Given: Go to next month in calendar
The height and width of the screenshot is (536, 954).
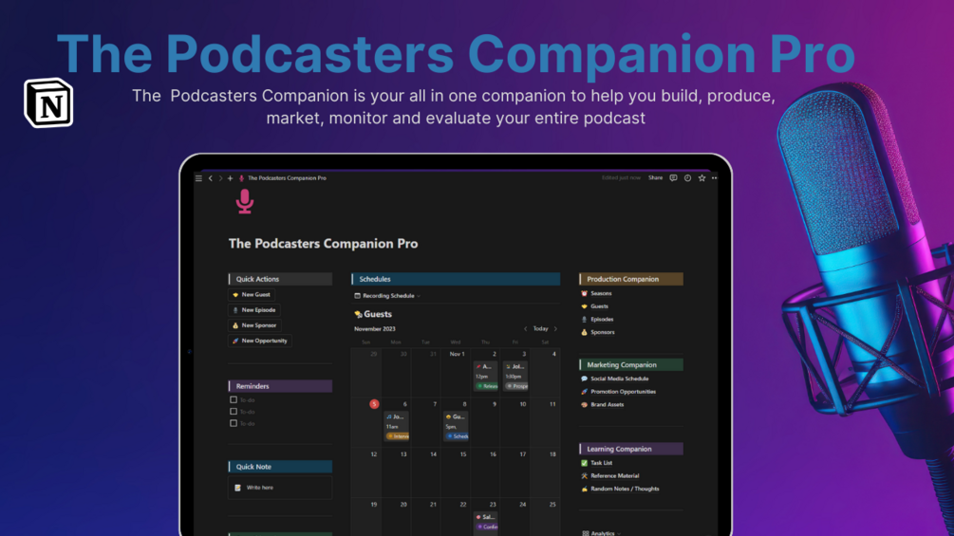Looking at the screenshot, I should [555, 329].
